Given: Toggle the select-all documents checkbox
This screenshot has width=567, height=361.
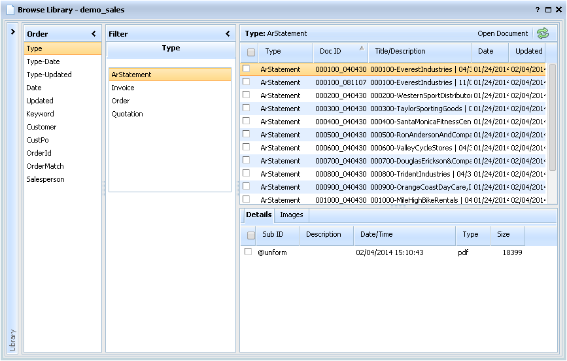Looking at the screenshot, I should click(x=251, y=52).
